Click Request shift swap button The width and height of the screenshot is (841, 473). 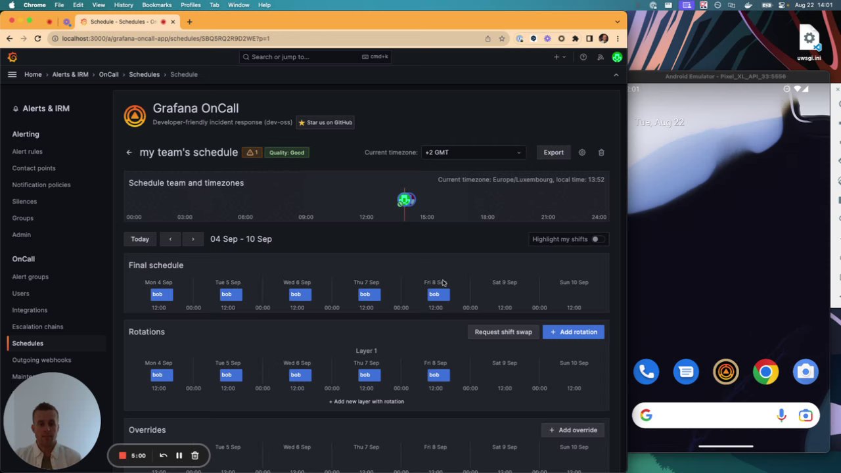pyautogui.click(x=503, y=332)
